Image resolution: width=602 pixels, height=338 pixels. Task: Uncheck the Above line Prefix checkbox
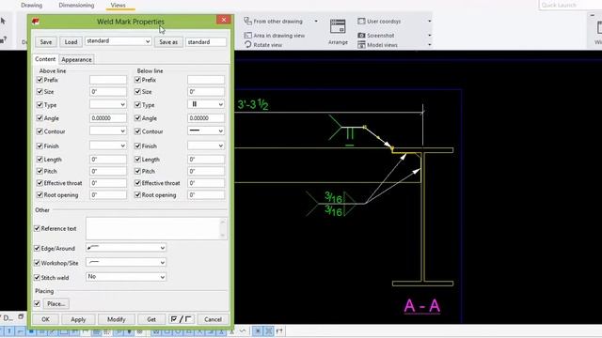point(40,80)
